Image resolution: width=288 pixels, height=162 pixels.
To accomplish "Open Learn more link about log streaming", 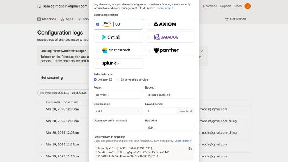I will [x=165, y=8].
